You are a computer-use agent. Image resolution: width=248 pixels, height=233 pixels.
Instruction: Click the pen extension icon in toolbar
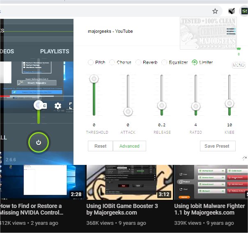232,11
